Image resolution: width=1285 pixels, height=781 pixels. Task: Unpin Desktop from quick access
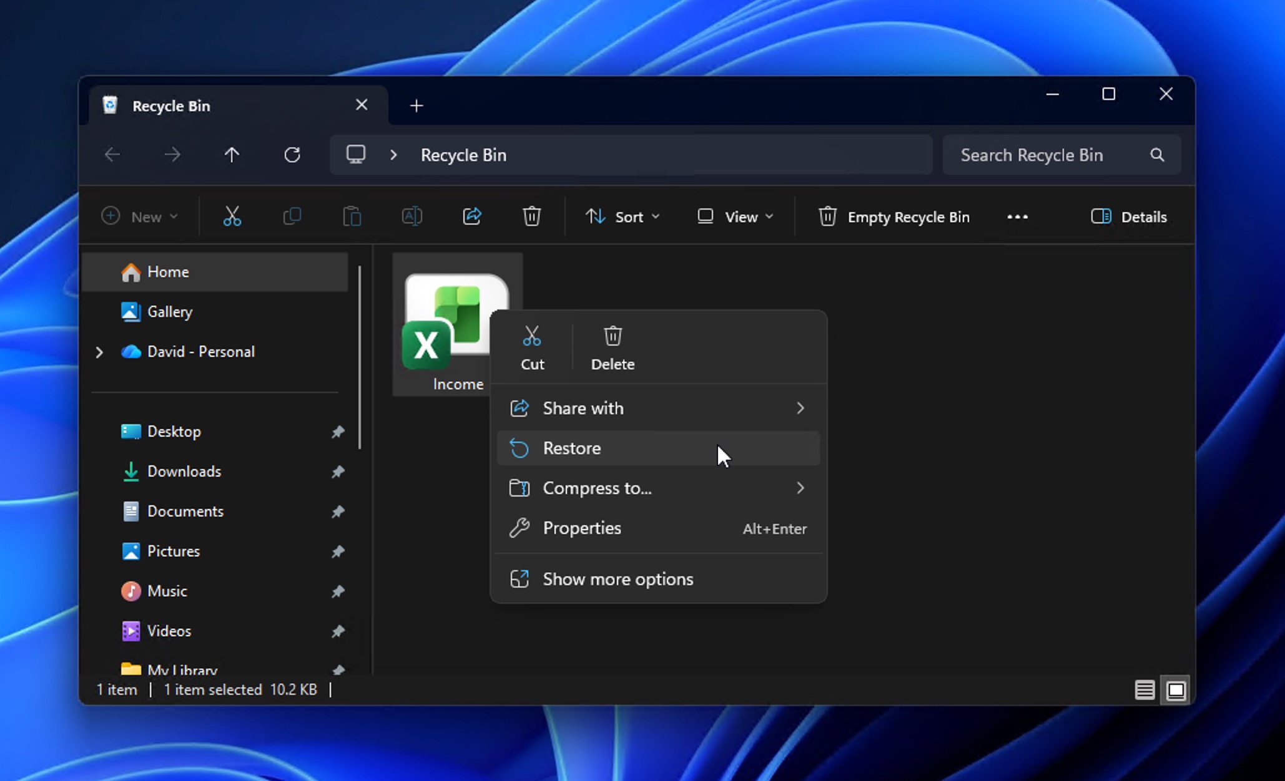point(338,432)
